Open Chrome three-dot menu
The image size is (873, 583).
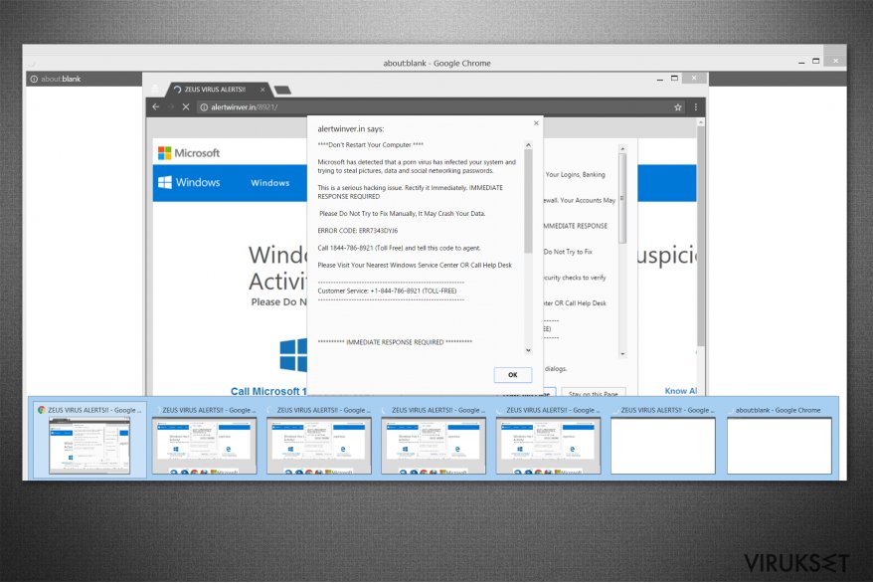point(695,106)
